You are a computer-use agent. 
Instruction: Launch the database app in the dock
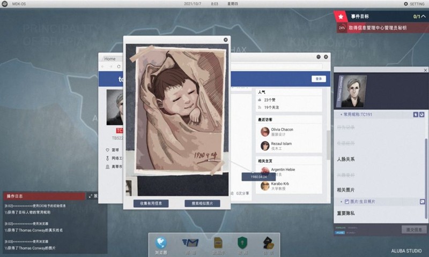pyautogui.click(x=218, y=244)
